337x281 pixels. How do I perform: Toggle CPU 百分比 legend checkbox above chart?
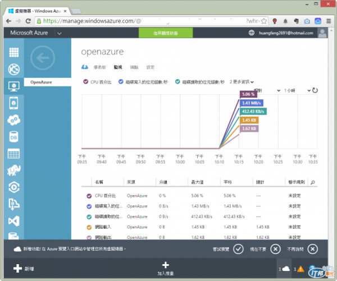tap(85, 81)
